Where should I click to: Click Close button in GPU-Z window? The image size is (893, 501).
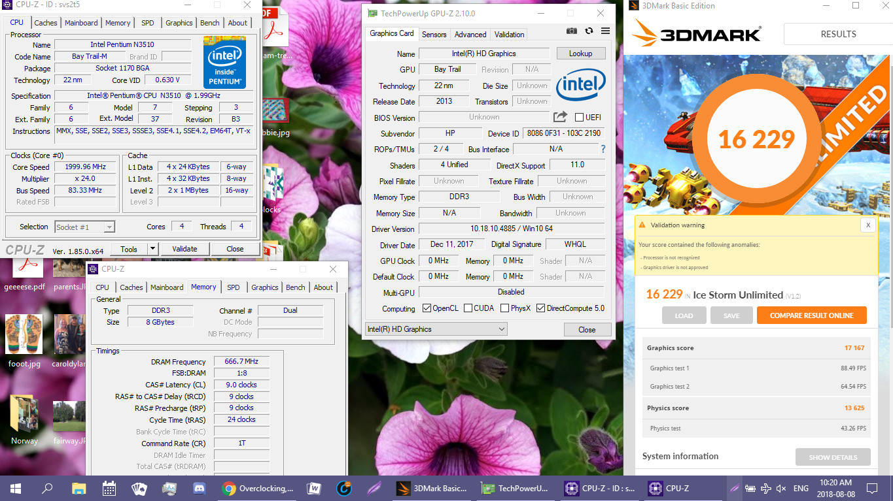(x=587, y=329)
